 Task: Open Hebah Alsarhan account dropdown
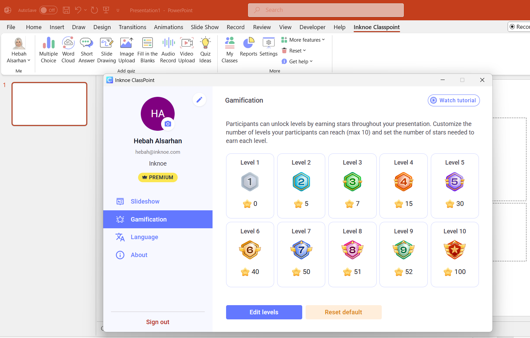click(x=19, y=50)
